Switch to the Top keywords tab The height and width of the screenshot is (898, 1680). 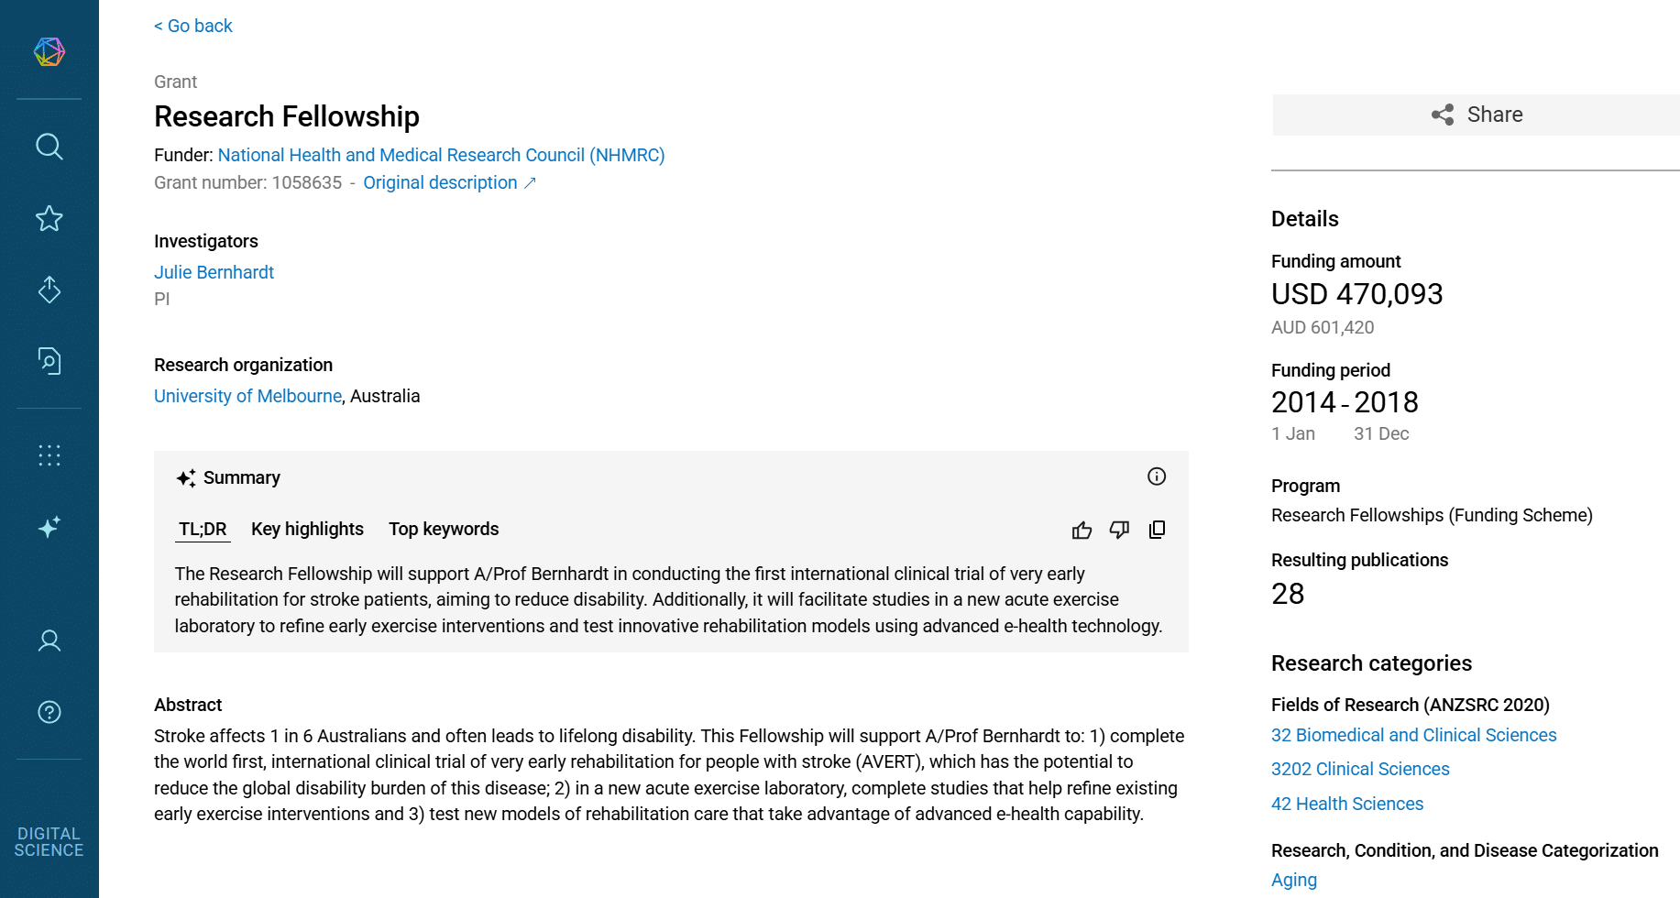coord(444,529)
